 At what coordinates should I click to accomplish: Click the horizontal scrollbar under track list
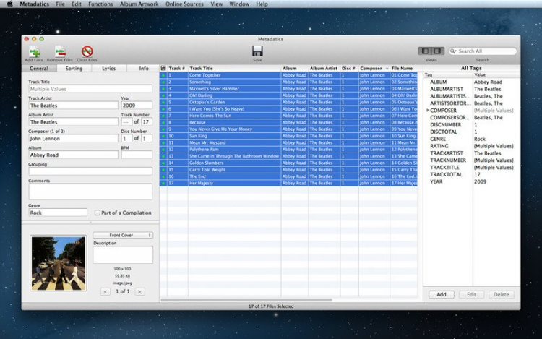click(x=246, y=299)
